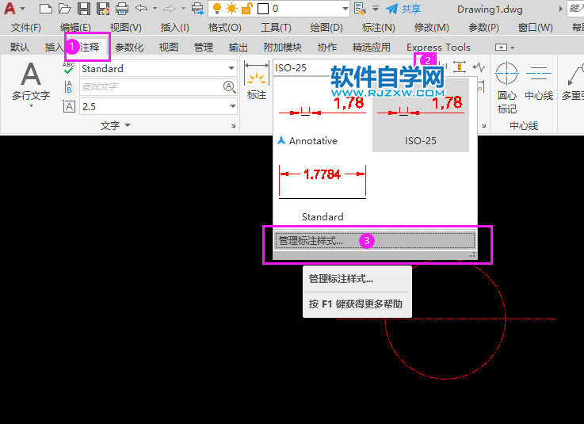The width and height of the screenshot is (584, 424).
Task: Create a new drawing file icon
Action: [45, 8]
